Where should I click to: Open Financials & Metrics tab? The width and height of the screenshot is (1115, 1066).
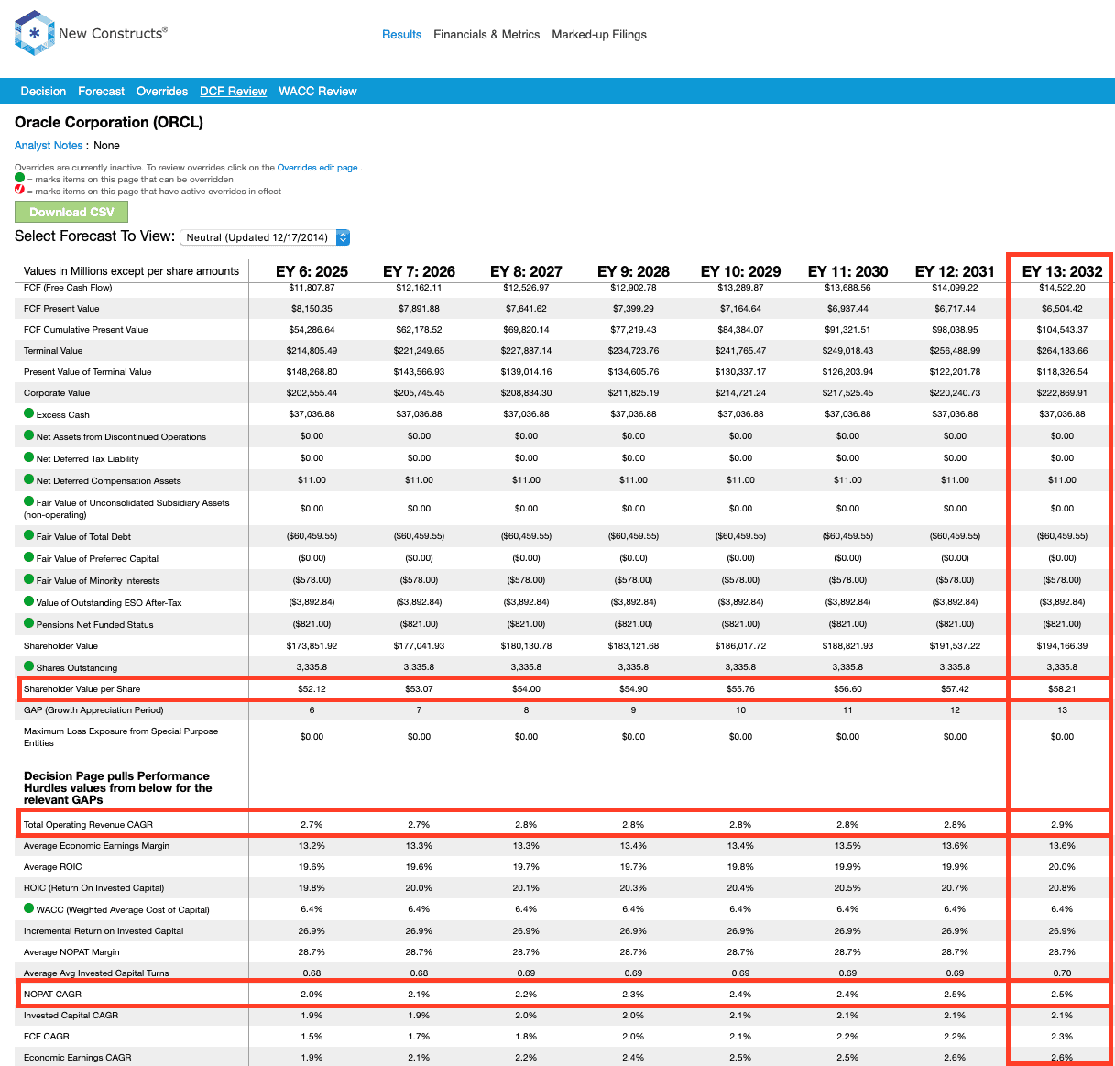[x=486, y=34]
